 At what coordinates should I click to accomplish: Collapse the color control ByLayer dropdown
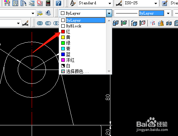(x=109, y=13)
